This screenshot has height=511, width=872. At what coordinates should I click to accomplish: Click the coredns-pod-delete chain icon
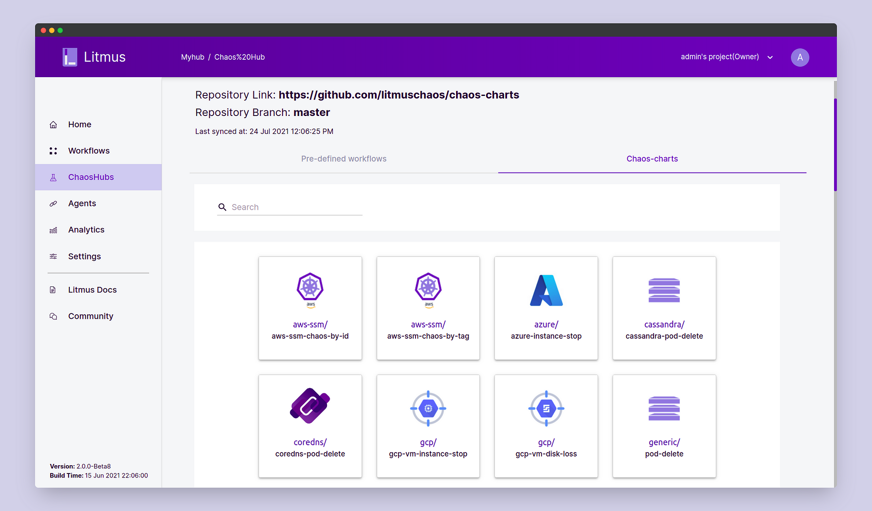click(x=310, y=406)
